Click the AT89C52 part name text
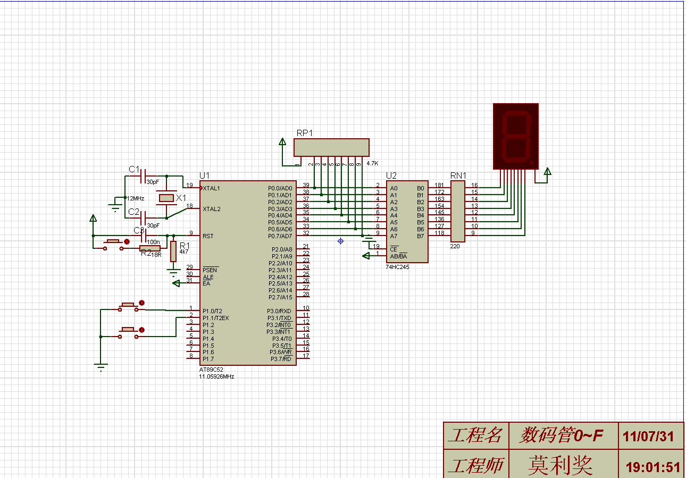This screenshot has width=686, height=478. point(210,370)
